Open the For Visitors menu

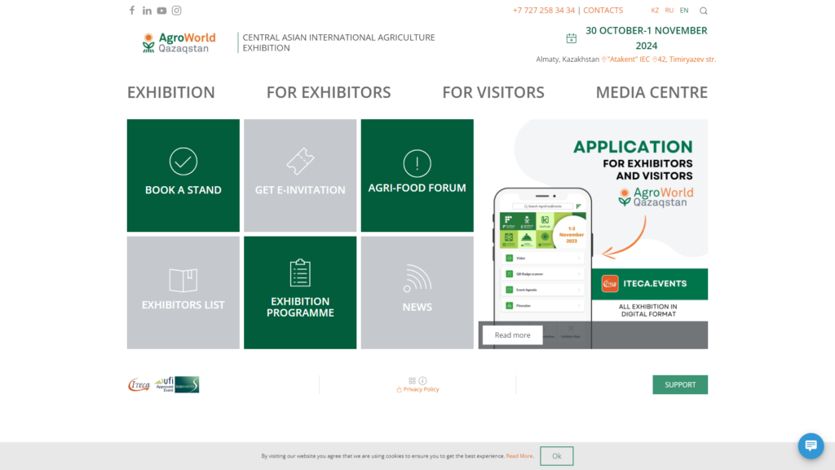coord(493,92)
